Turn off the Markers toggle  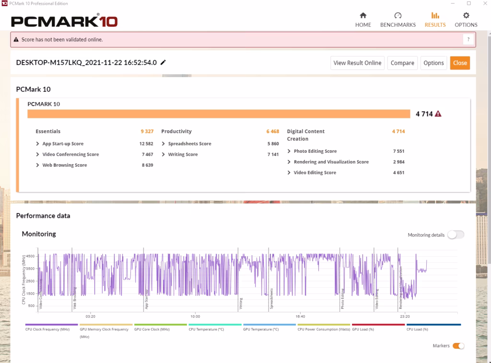[458, 346]
